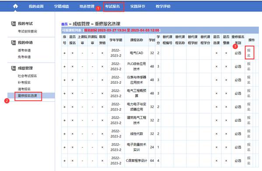
Task: Expand the 线性代数 row
Action: 64,134
